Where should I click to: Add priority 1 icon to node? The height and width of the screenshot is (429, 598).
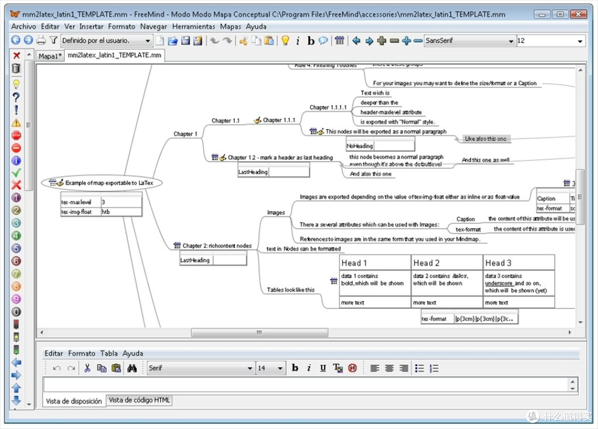16,198
